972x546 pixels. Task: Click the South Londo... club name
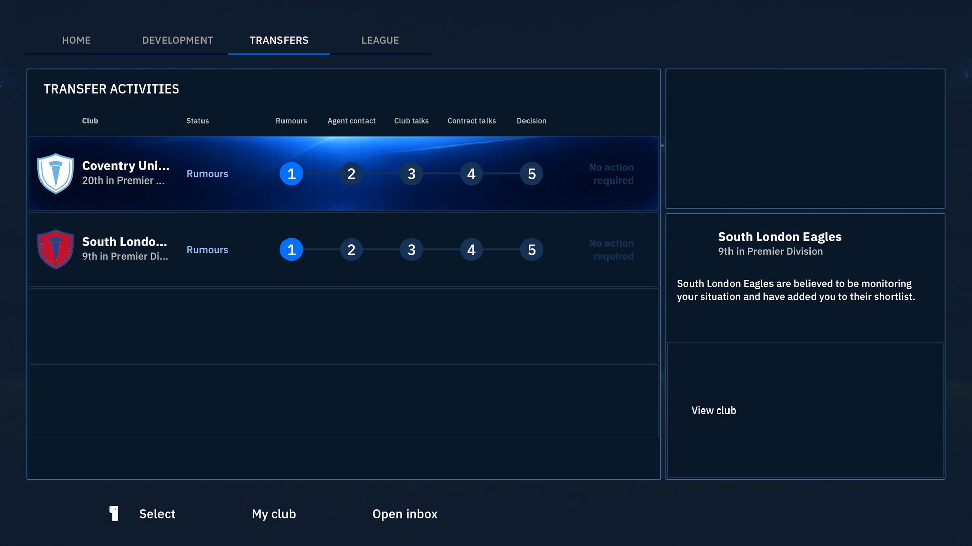tap(125, 242)
